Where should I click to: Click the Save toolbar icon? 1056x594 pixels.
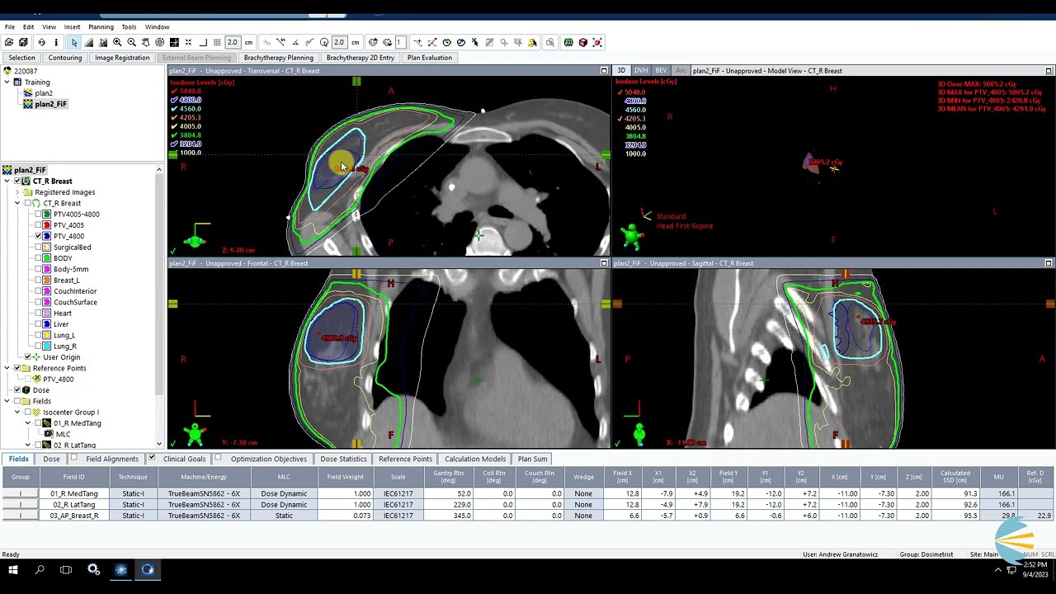23,42
